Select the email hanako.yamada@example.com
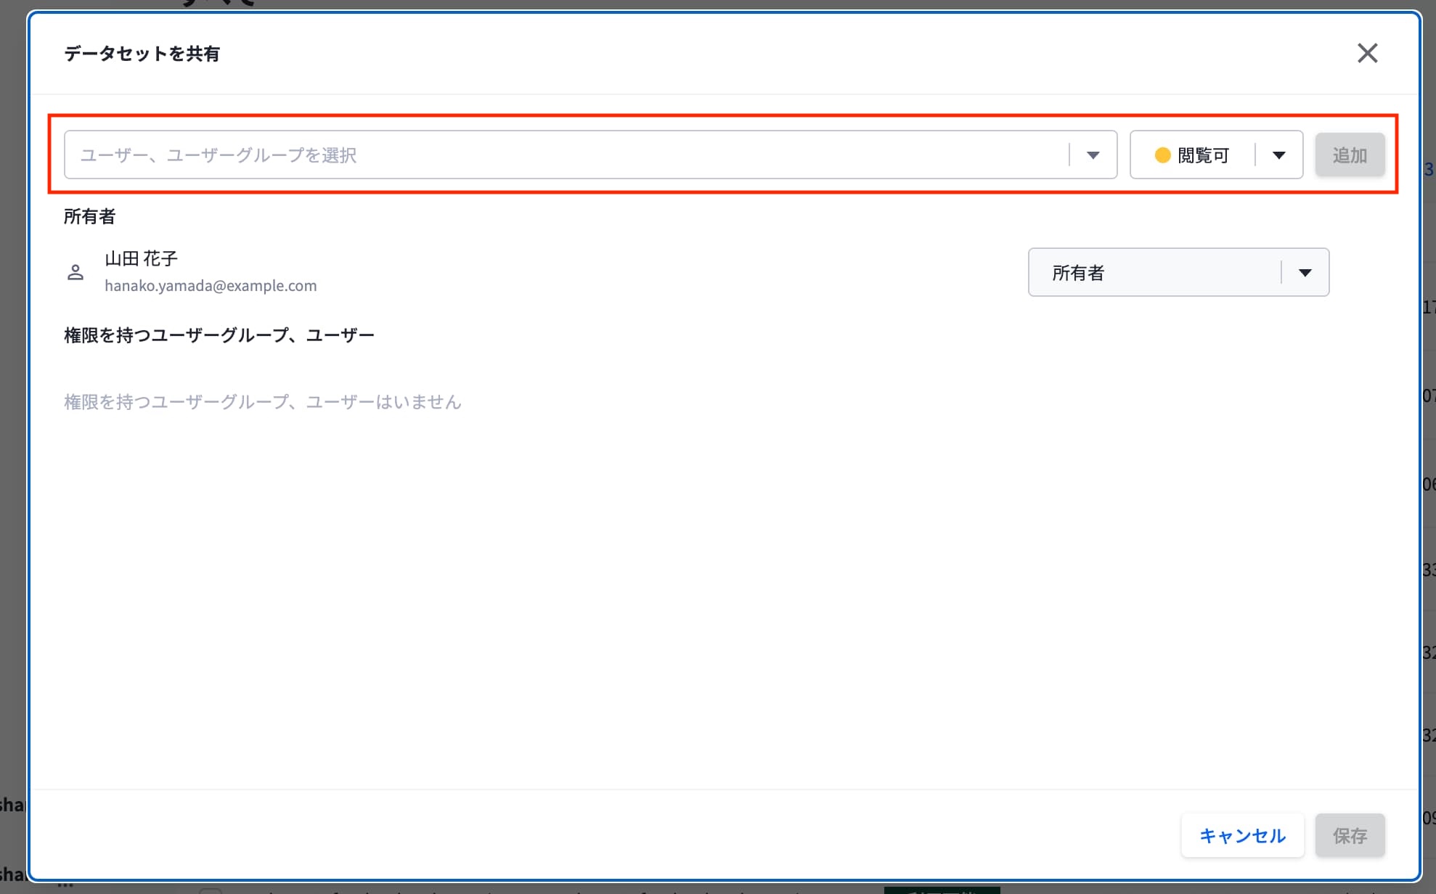The image size is (1436, 894). (x=211, y=286)
